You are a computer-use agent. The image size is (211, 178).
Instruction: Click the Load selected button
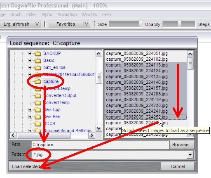[26, 166]
